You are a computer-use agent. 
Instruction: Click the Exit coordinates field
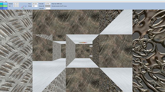click(x=16, y=6)
